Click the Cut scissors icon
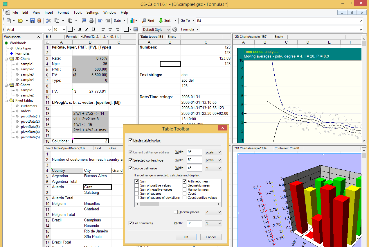 (49, 21)
